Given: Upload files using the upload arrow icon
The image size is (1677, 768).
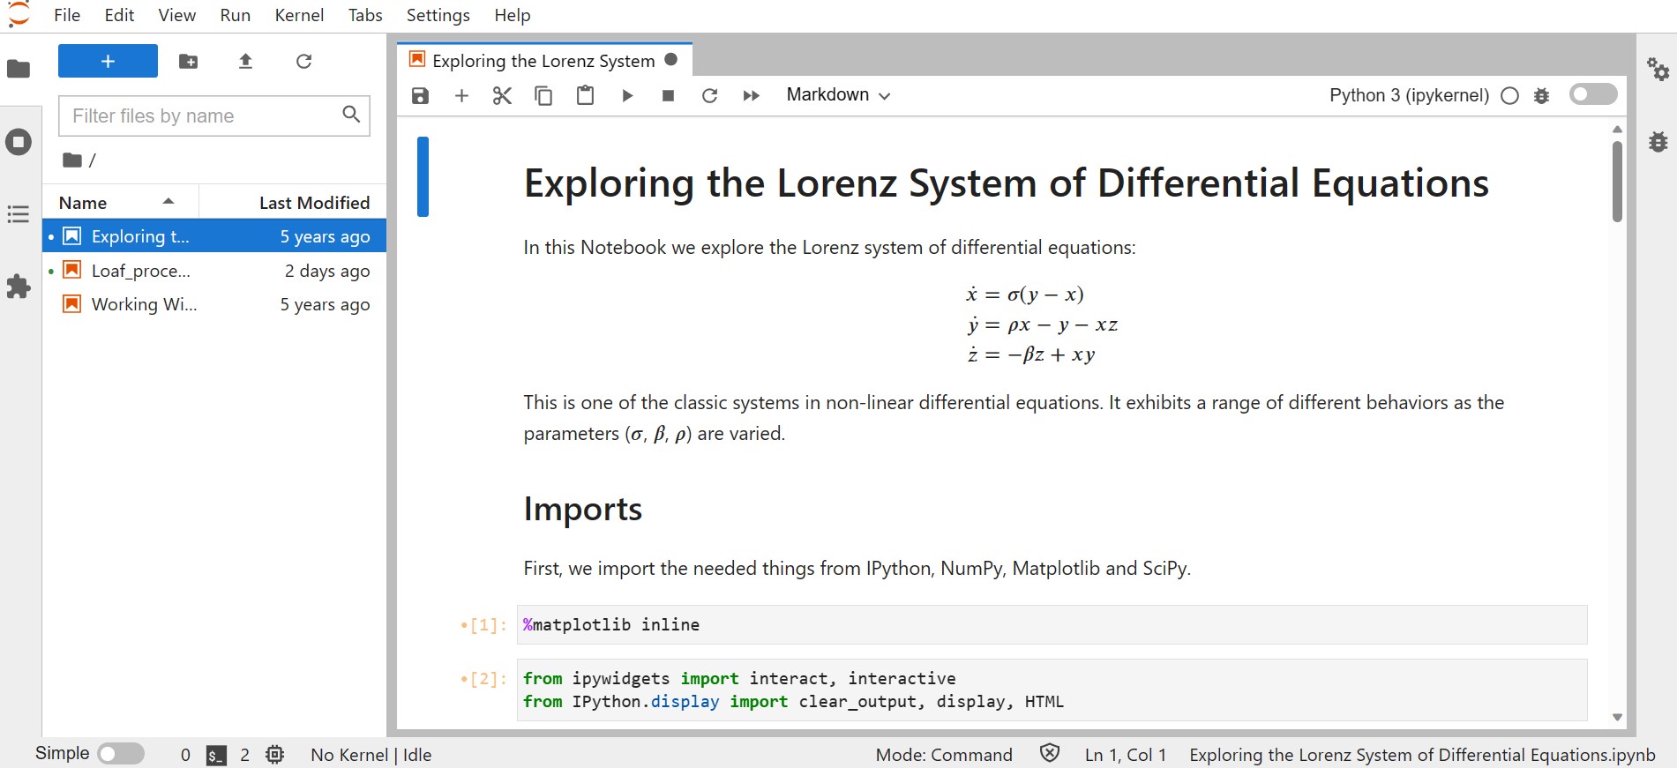Looking at the screenshot, I should [x=246, y=61].
